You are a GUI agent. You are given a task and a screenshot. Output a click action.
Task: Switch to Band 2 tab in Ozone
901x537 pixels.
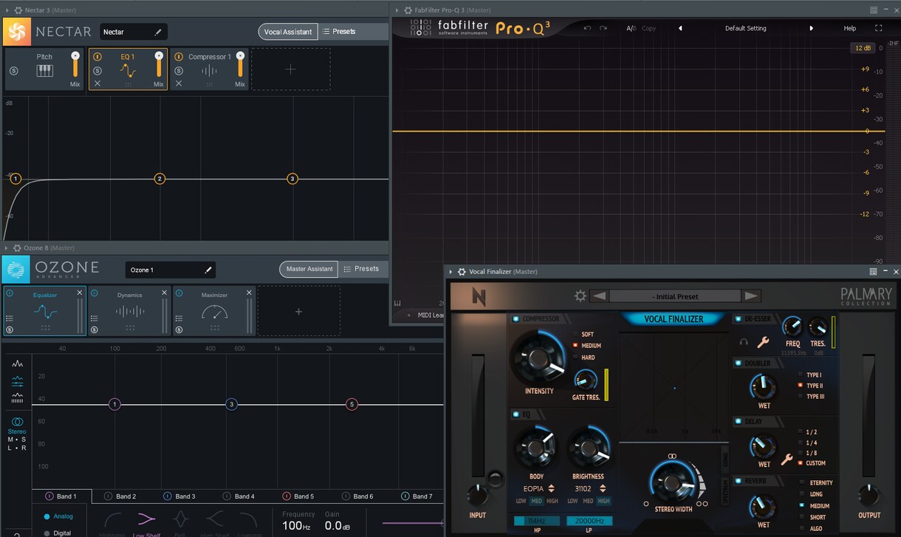pos(120,496)
